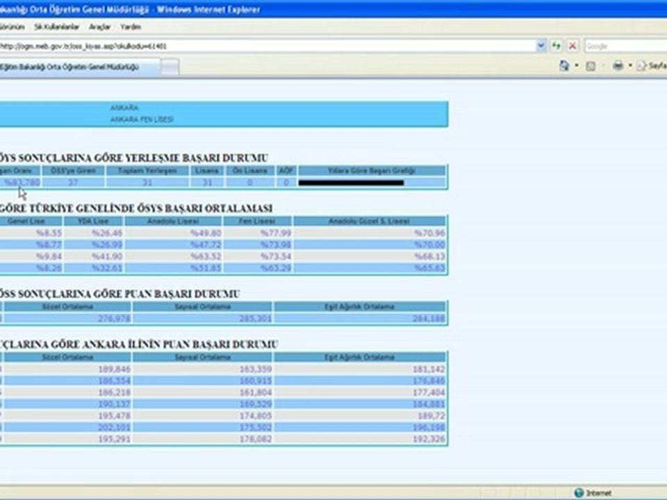Click the Fen Lisesi column header

click(x=257, y=221)
